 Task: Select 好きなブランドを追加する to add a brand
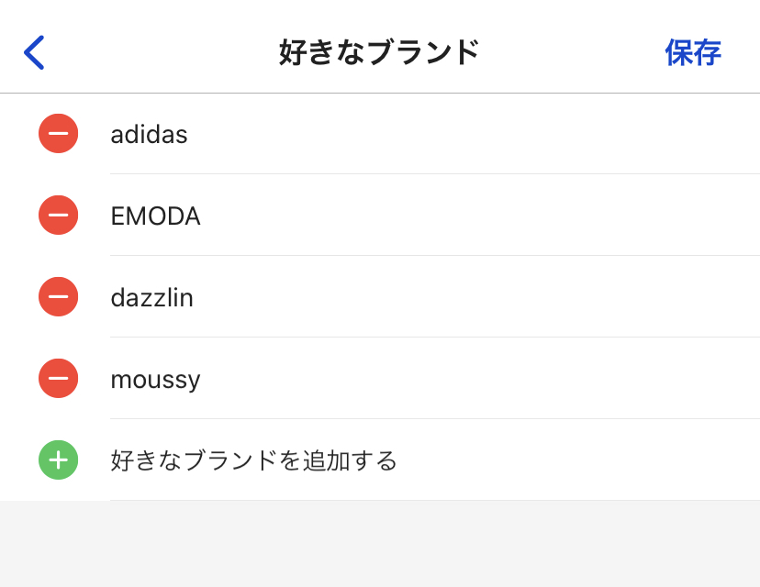pyautogui.click(x=254, y=460)
